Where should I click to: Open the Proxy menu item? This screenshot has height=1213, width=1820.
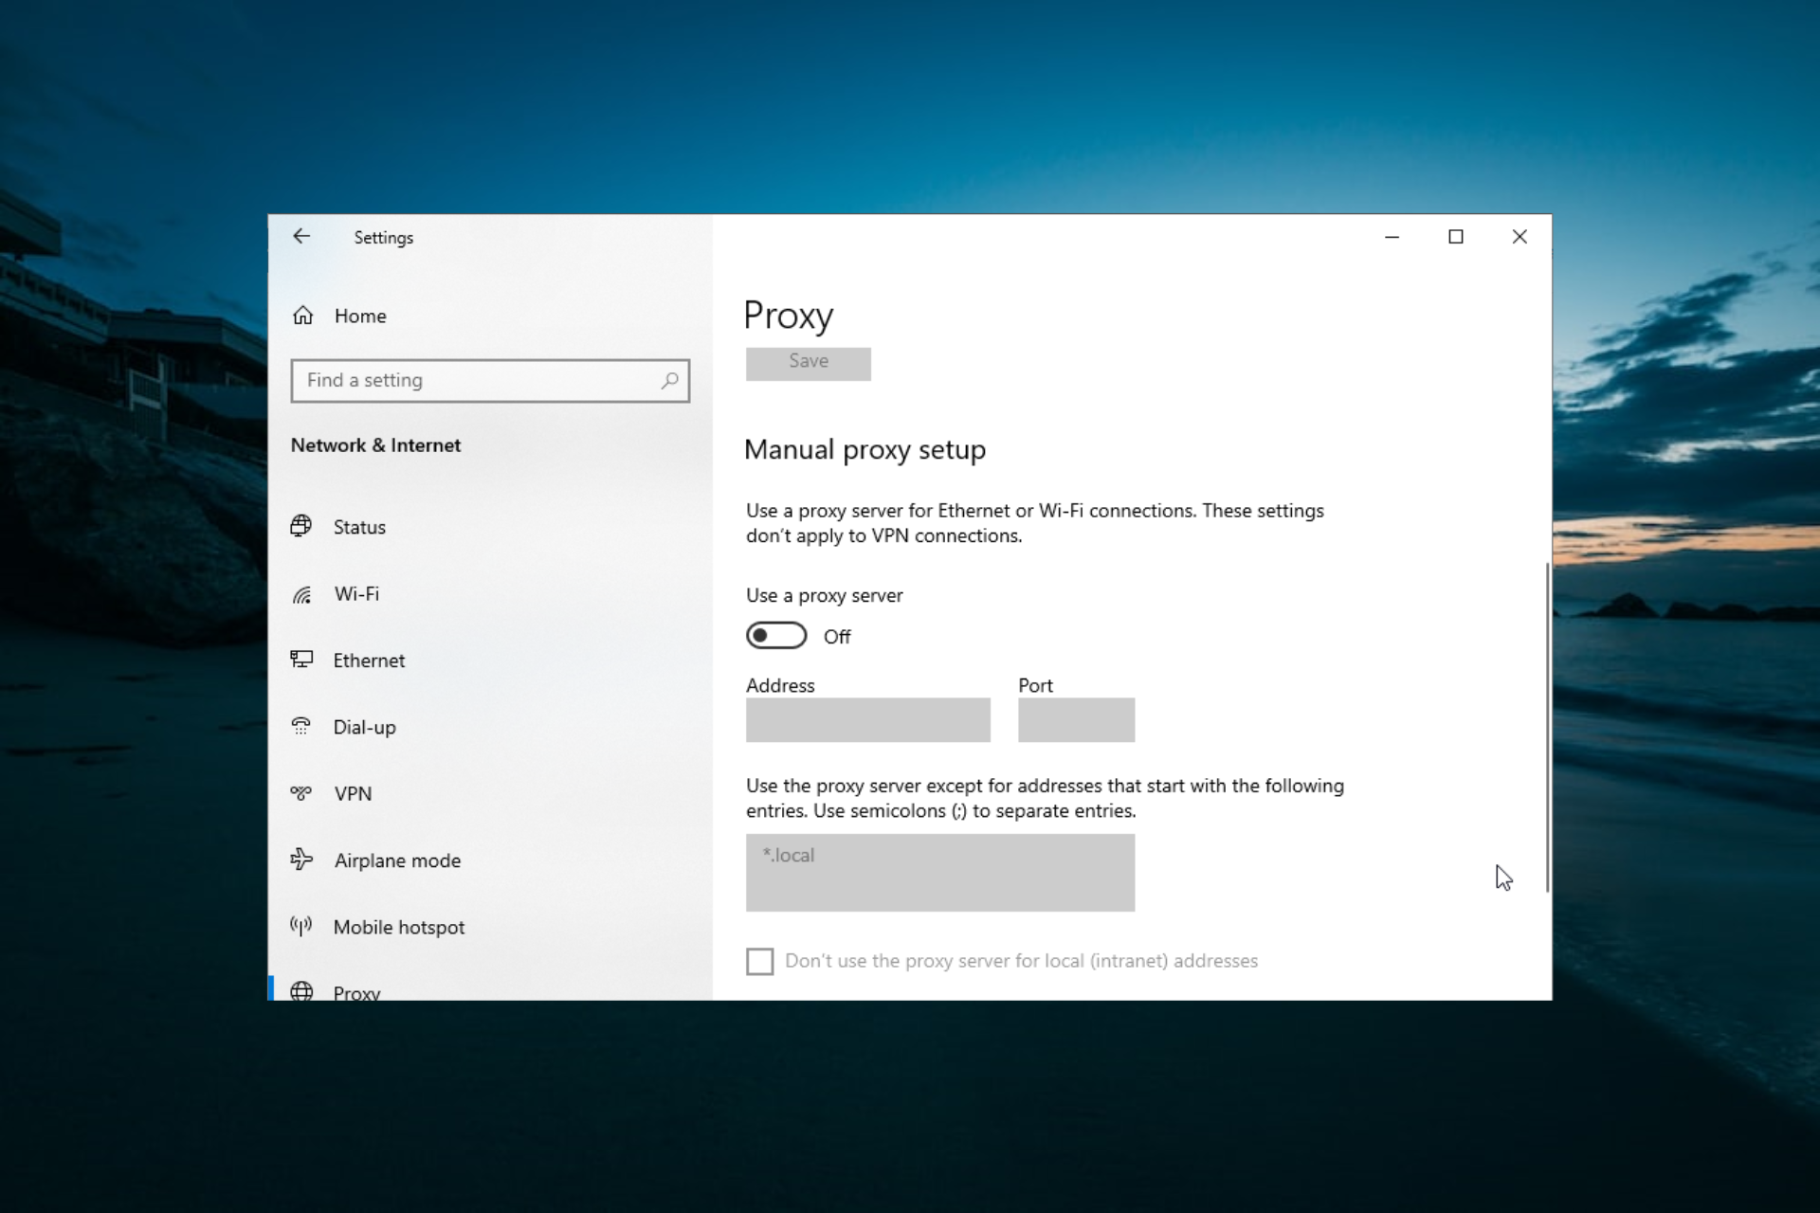pos(356,991)
